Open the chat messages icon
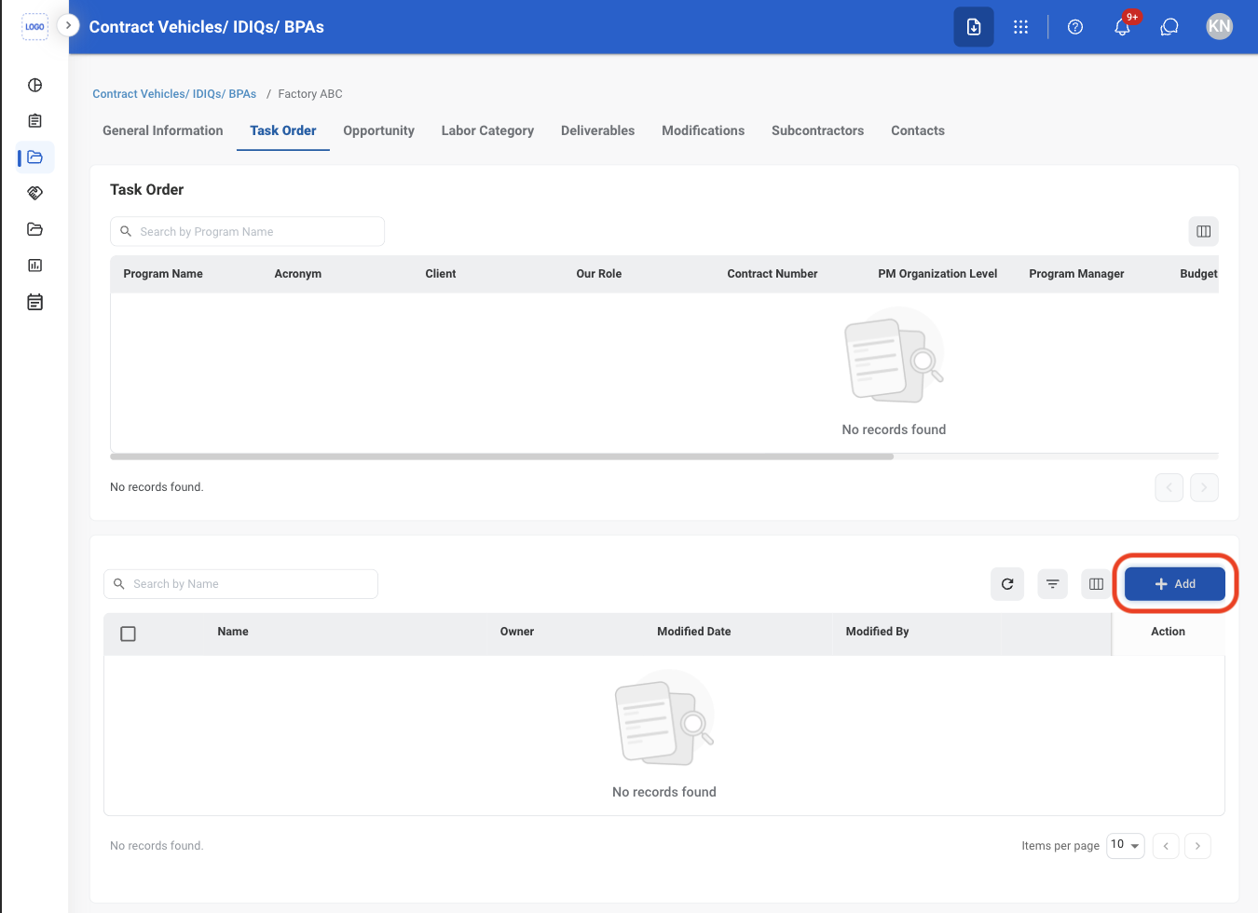 pyautogui.click(x=1169, y=27)
